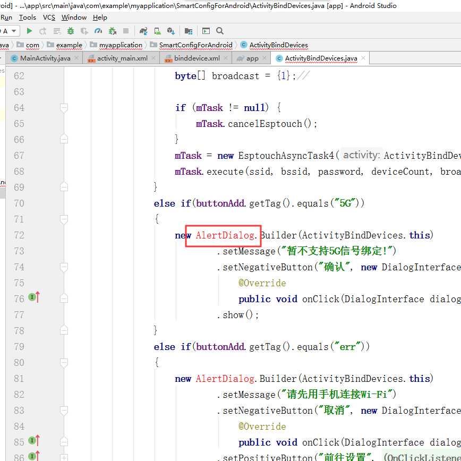
Task: Click Run with Coverage icon
Action: (x=84, y=31)
